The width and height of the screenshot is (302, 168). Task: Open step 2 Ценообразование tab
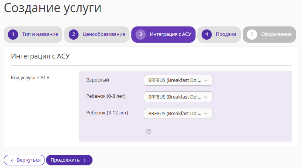tap(97, 34)
